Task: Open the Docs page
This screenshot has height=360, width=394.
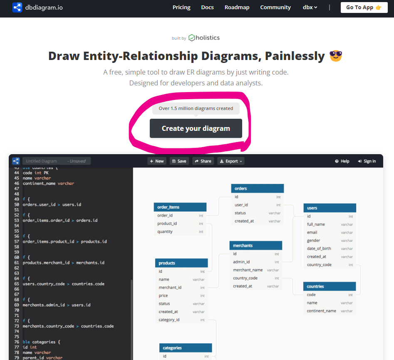Action: point(207,7)
